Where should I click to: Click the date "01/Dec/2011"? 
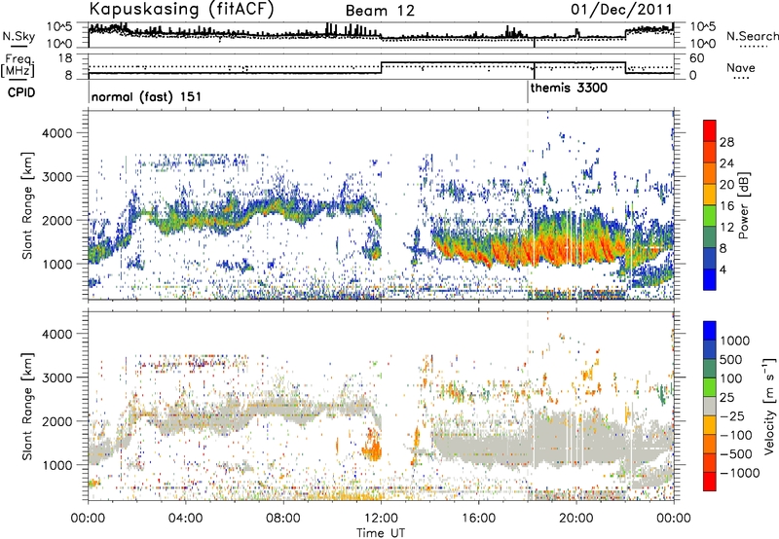[621, 9]
